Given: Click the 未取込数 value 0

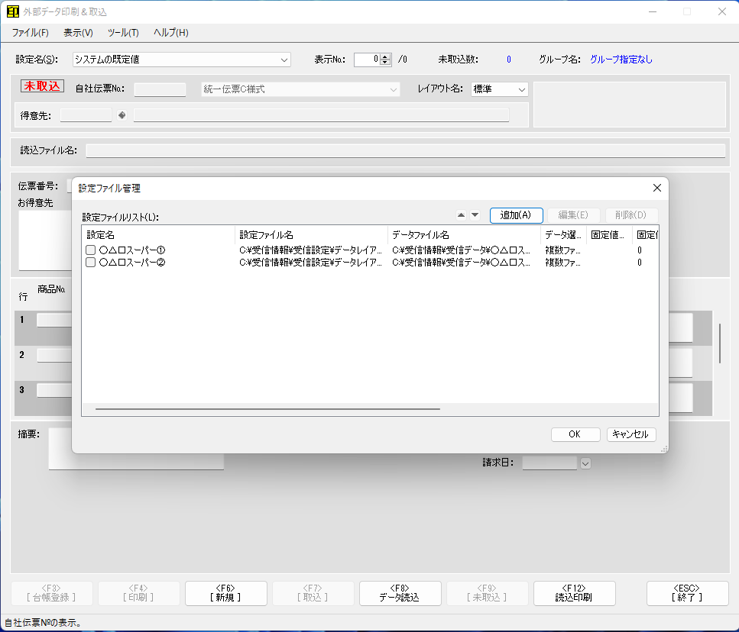Looking at the screenshot, I should click(x=508, y=60).
